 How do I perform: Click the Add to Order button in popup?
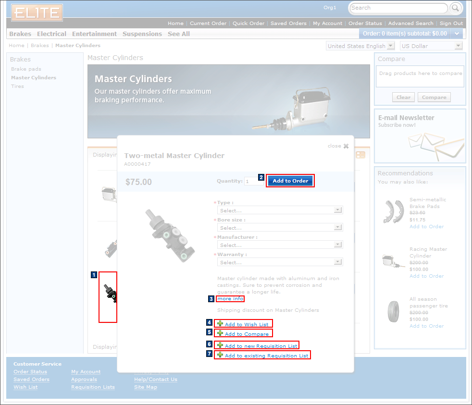290,181
